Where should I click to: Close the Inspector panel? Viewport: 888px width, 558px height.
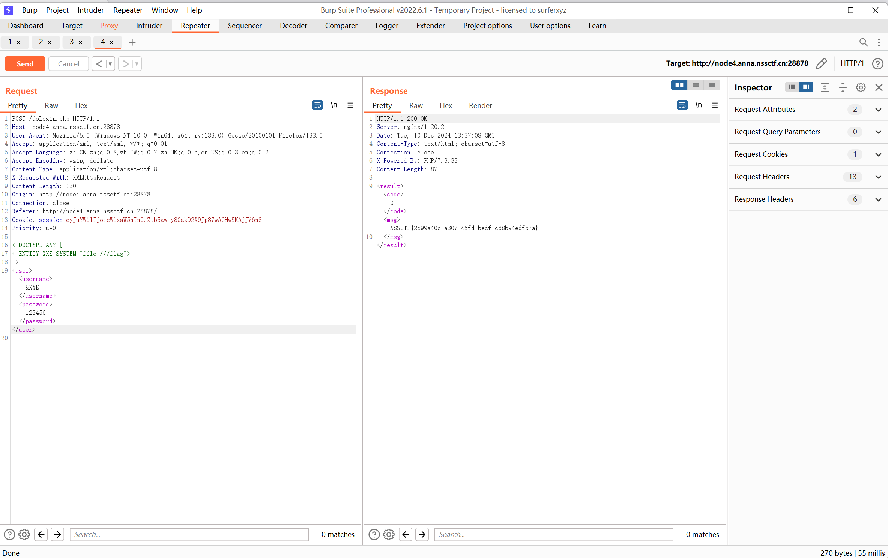[879, 87]
